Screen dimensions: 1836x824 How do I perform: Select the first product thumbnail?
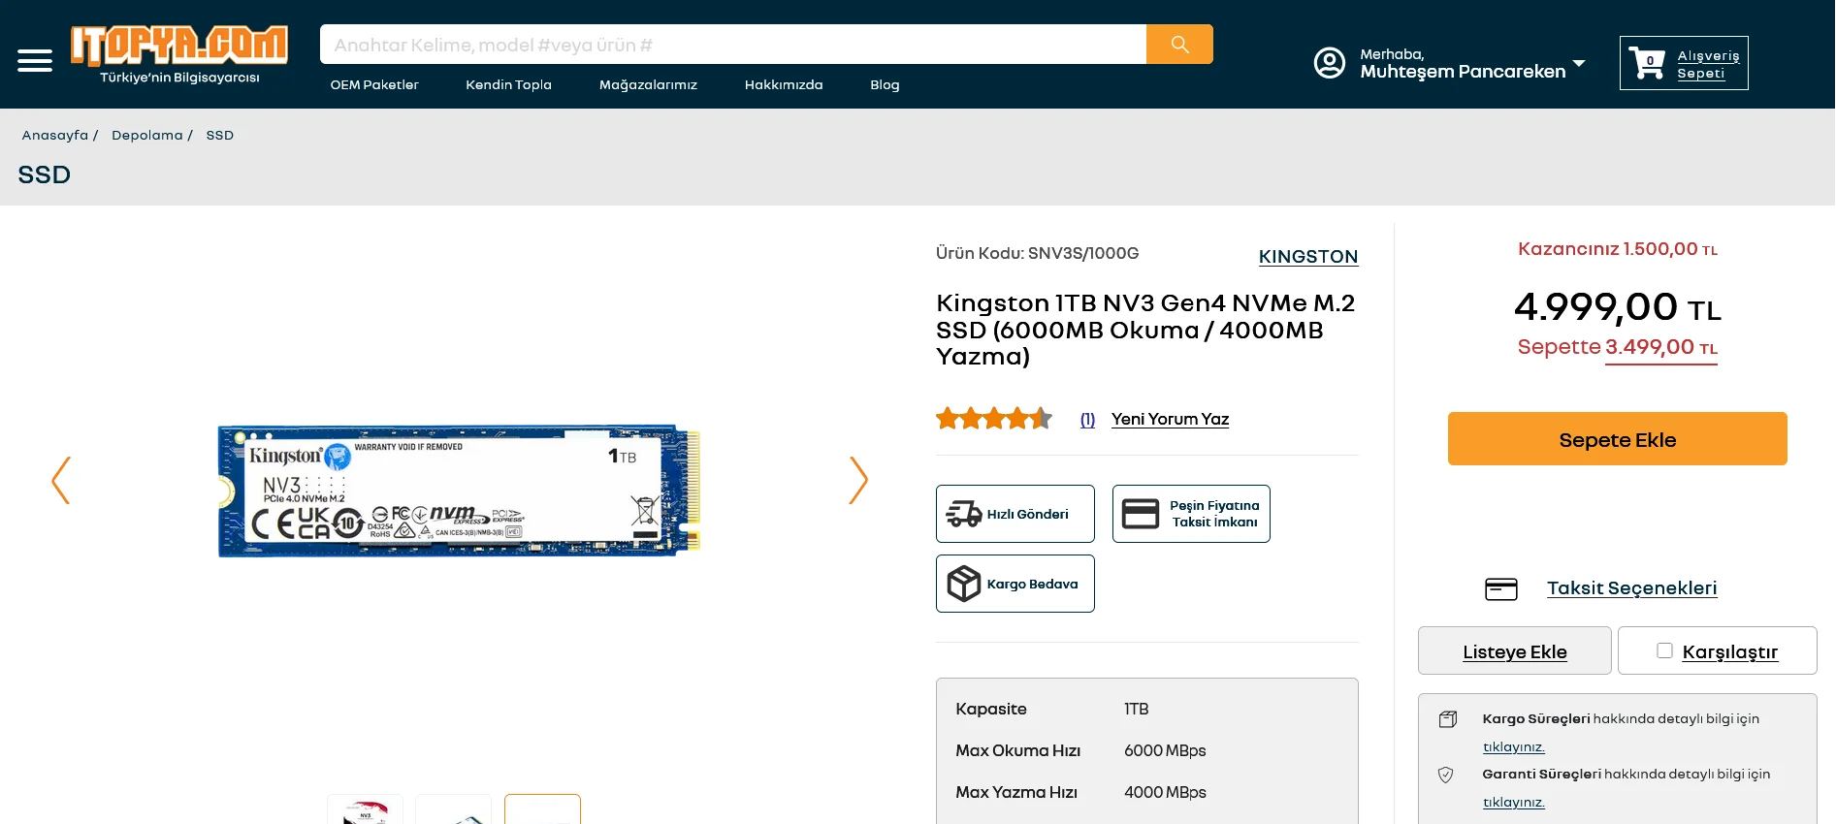[365, 809]
